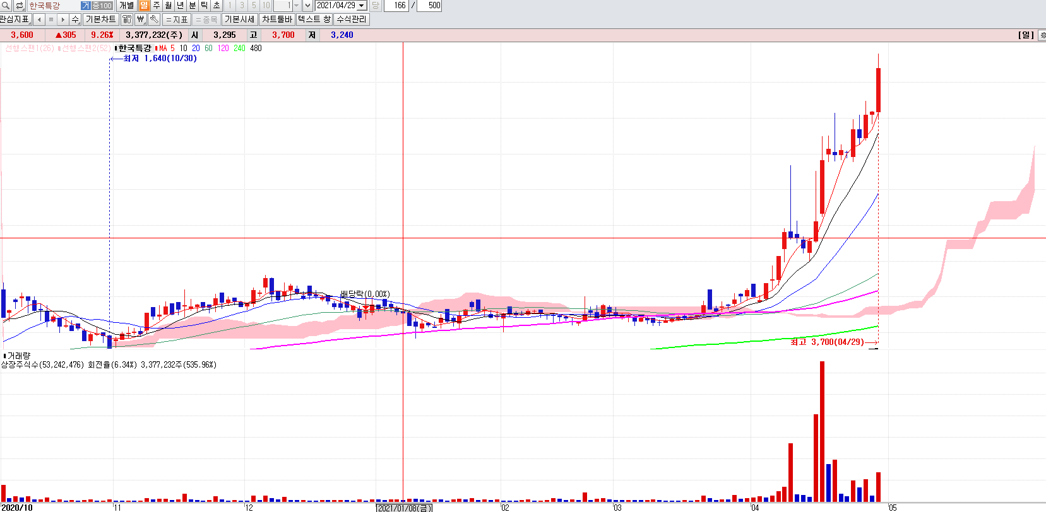This screenshot has width=1046, height=512.
Task: Open the =지표 indicator menu
Action: click(x=177, y=20)
